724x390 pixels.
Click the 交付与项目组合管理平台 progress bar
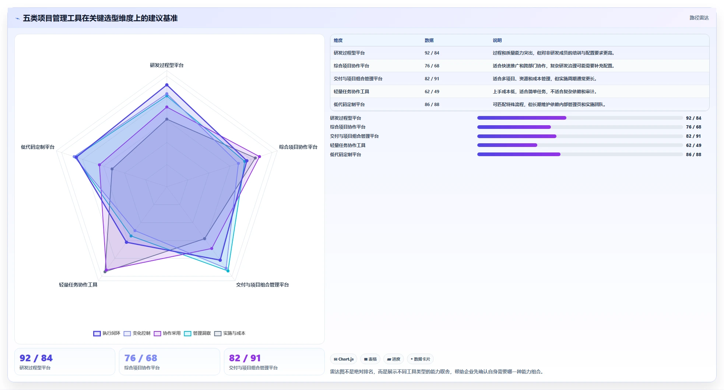click(x=580, y=136)
